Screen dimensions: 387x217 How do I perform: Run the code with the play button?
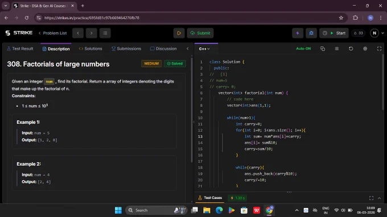[179, 33]
